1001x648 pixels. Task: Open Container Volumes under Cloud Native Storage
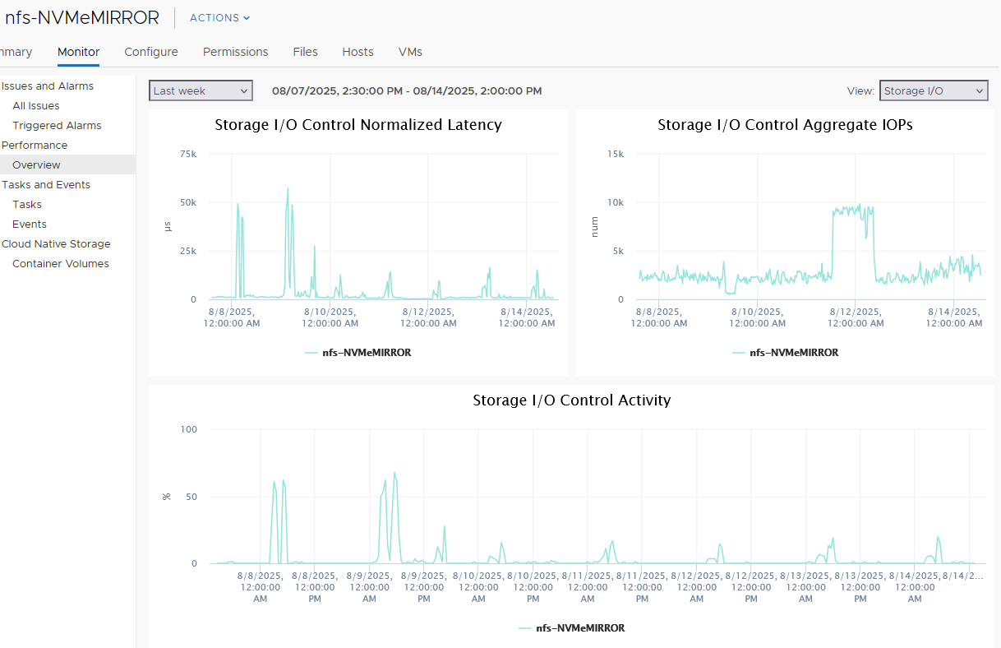point(61,263)
